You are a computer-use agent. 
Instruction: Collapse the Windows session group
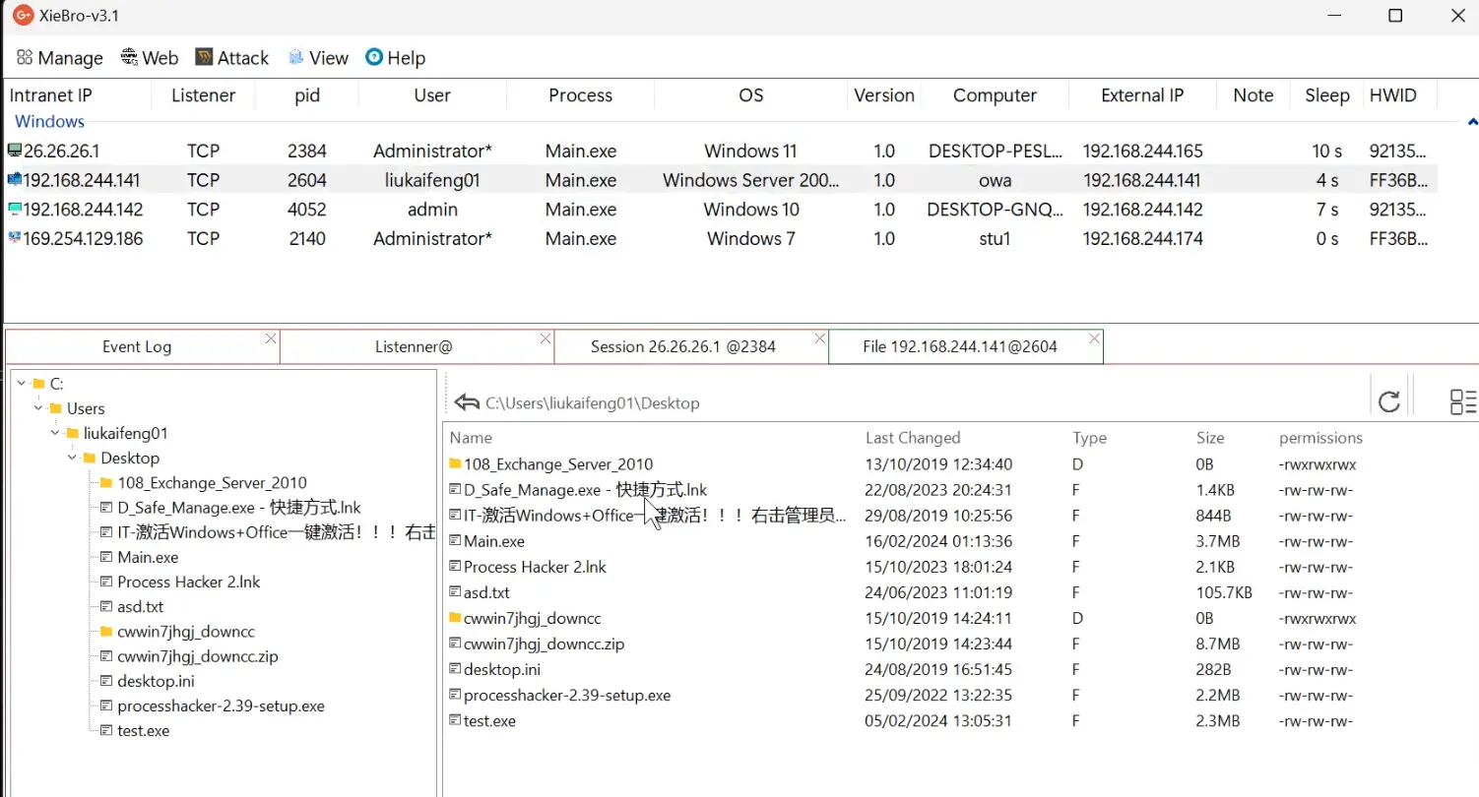(x=1472, y=122)
